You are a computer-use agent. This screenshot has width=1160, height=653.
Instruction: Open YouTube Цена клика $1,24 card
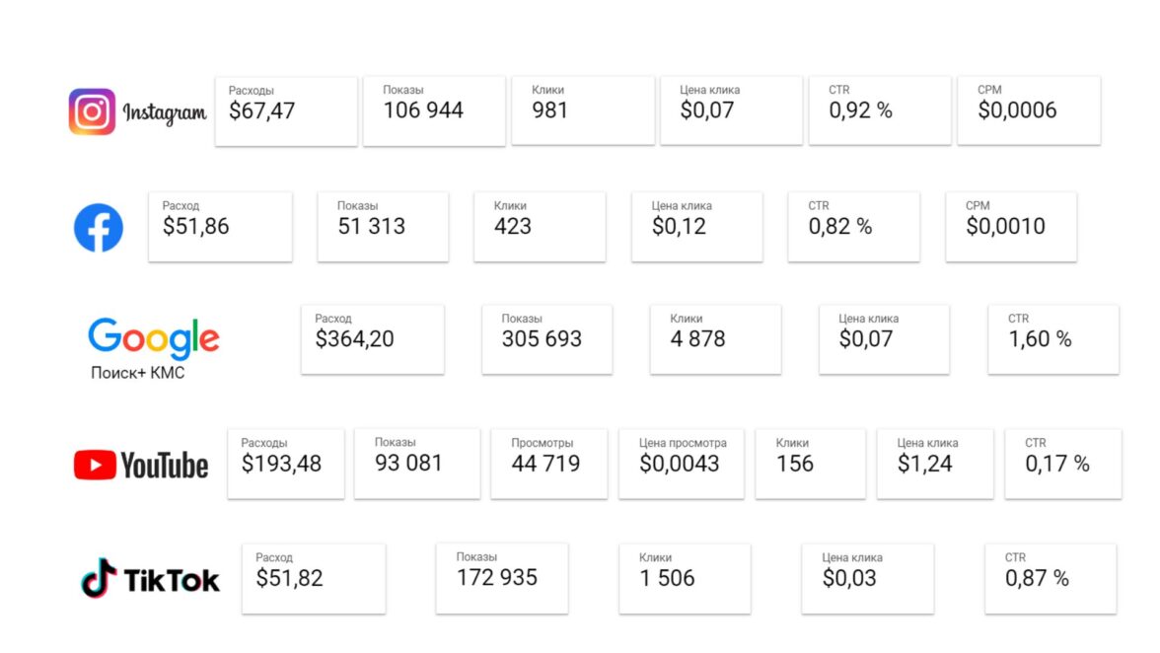(935, 464)
